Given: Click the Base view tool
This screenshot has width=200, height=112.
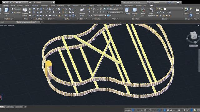Looking at the screenshot, I should [x=197, y=11].
